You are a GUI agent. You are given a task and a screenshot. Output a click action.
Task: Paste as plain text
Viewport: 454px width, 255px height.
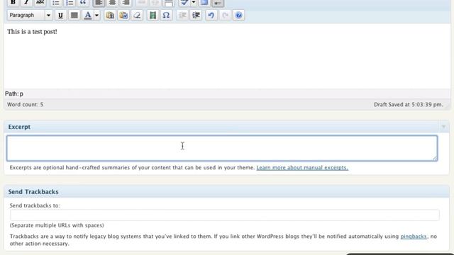point(110,16)
